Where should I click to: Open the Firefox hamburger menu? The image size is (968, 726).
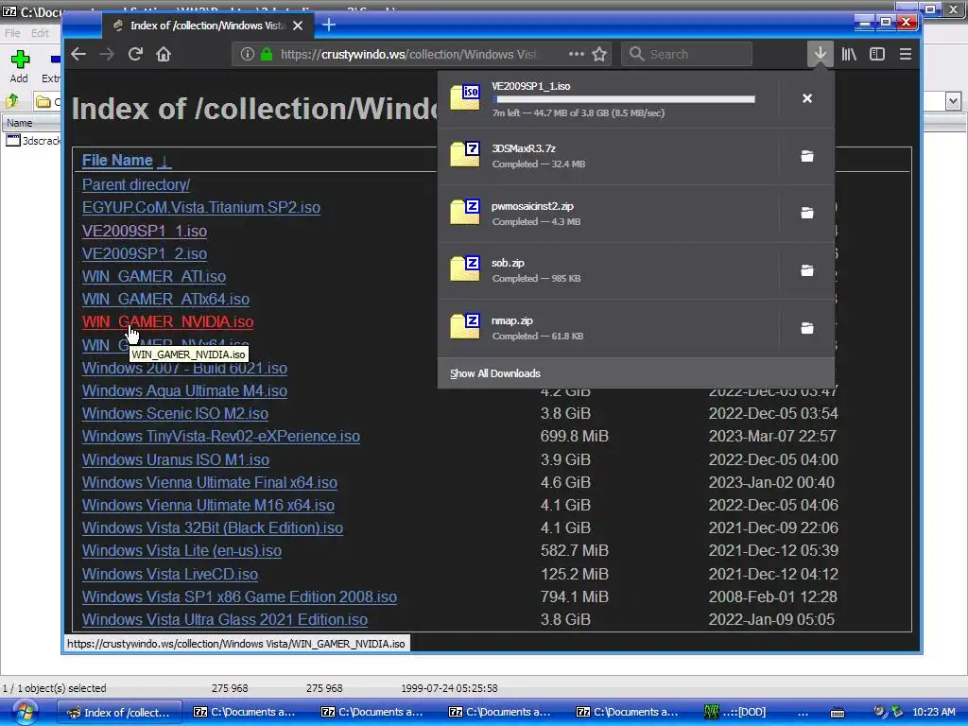905,54
